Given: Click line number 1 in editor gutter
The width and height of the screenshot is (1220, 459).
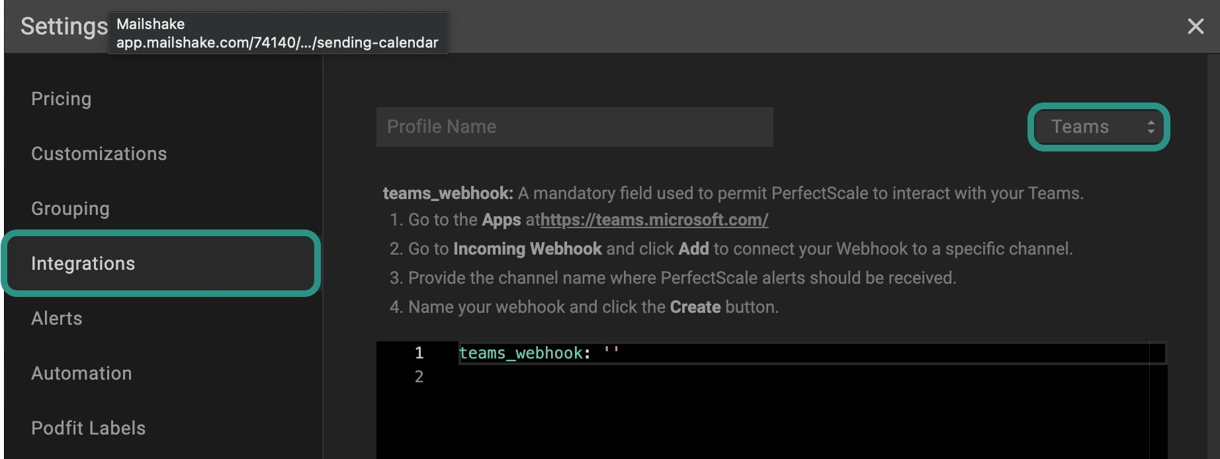Looking at the screenshot, I should click(x=419, y=353).
